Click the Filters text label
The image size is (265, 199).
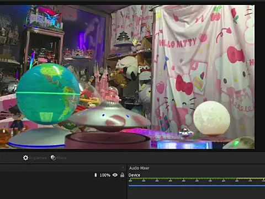61,158
